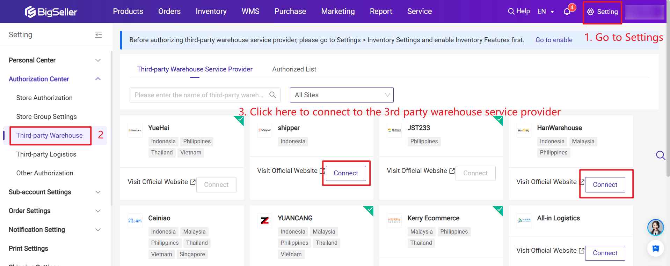Viewport: 670px width, 266px height.
Task: Expand the Order Settings section
Action: 98,211
